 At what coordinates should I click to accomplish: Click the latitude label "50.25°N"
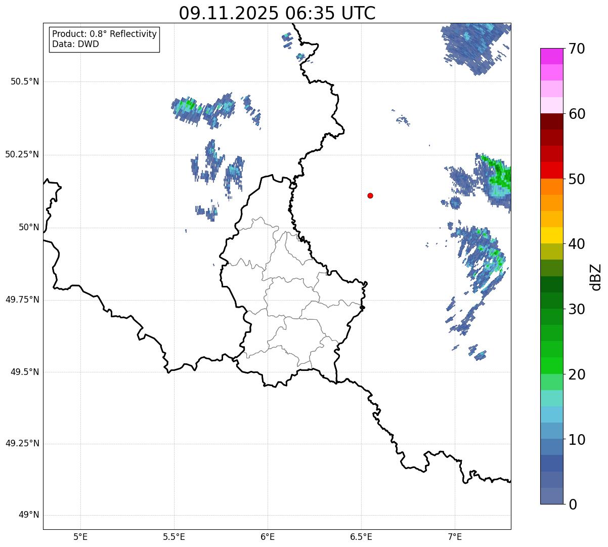[x=22, y=154]
